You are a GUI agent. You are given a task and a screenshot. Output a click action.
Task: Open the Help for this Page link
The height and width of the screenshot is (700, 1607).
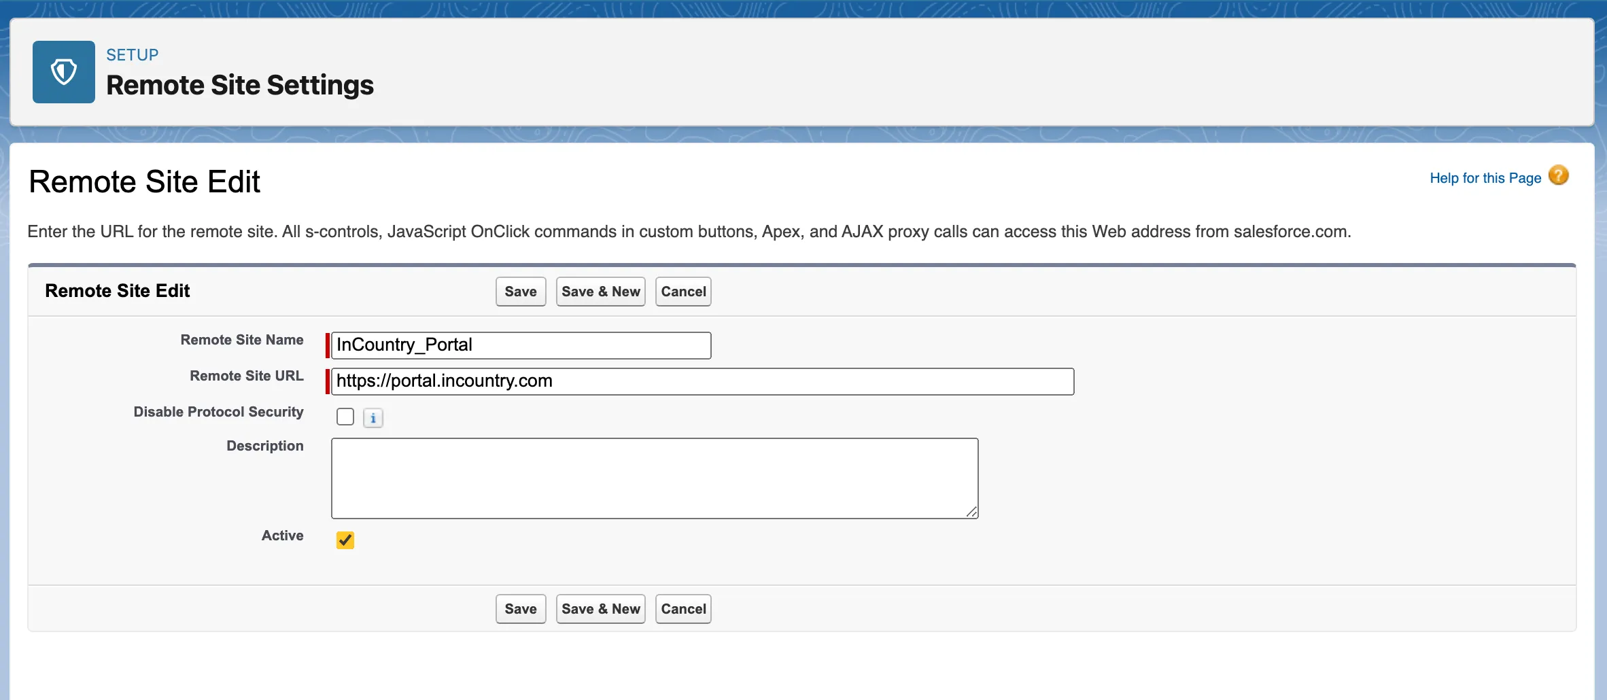pos(1485,178)
